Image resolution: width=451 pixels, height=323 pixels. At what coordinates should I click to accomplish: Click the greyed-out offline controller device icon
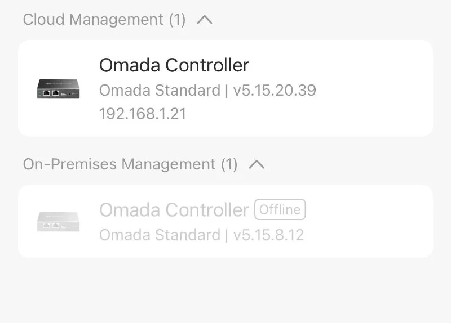[x=58, y=221]
